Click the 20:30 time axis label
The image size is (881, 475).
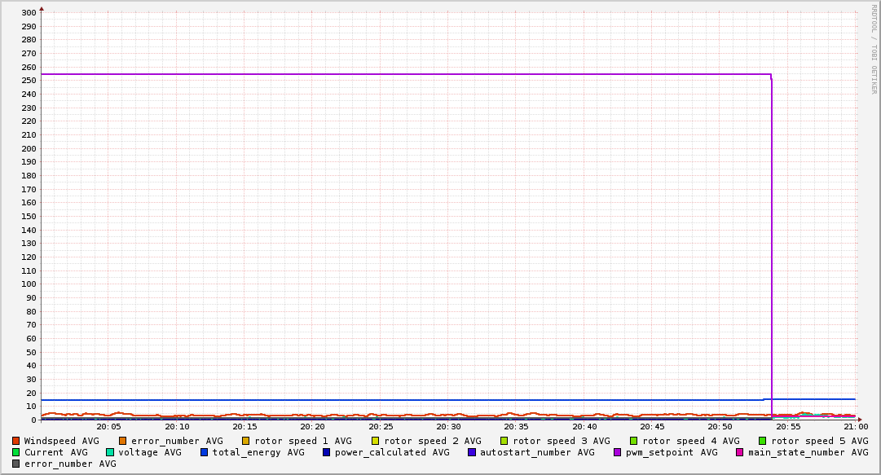(x=448, y=427)
